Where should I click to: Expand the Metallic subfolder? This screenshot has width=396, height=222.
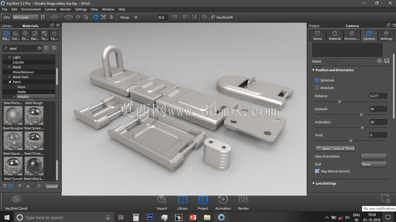(x=14, y=97)
